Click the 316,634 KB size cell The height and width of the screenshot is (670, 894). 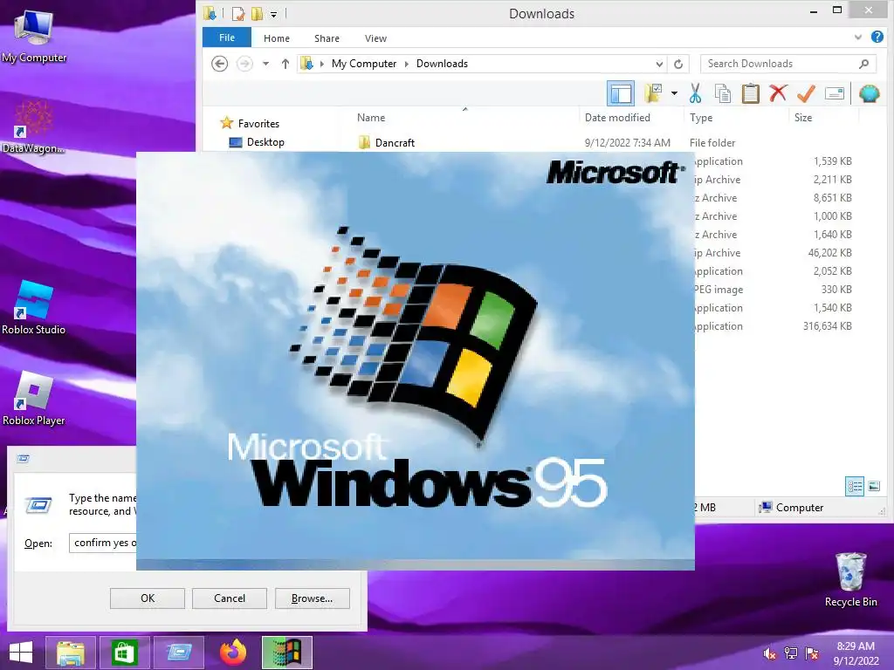[x=828, y=326]
